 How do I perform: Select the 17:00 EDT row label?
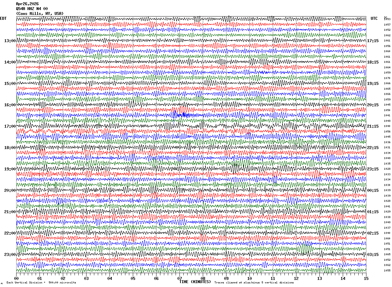pyautogui.click(x=10, y=126)
